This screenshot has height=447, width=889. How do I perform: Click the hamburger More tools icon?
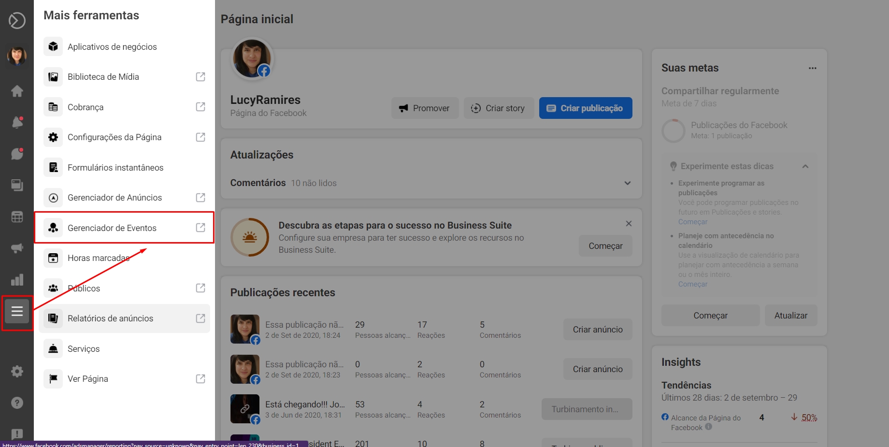17,311
